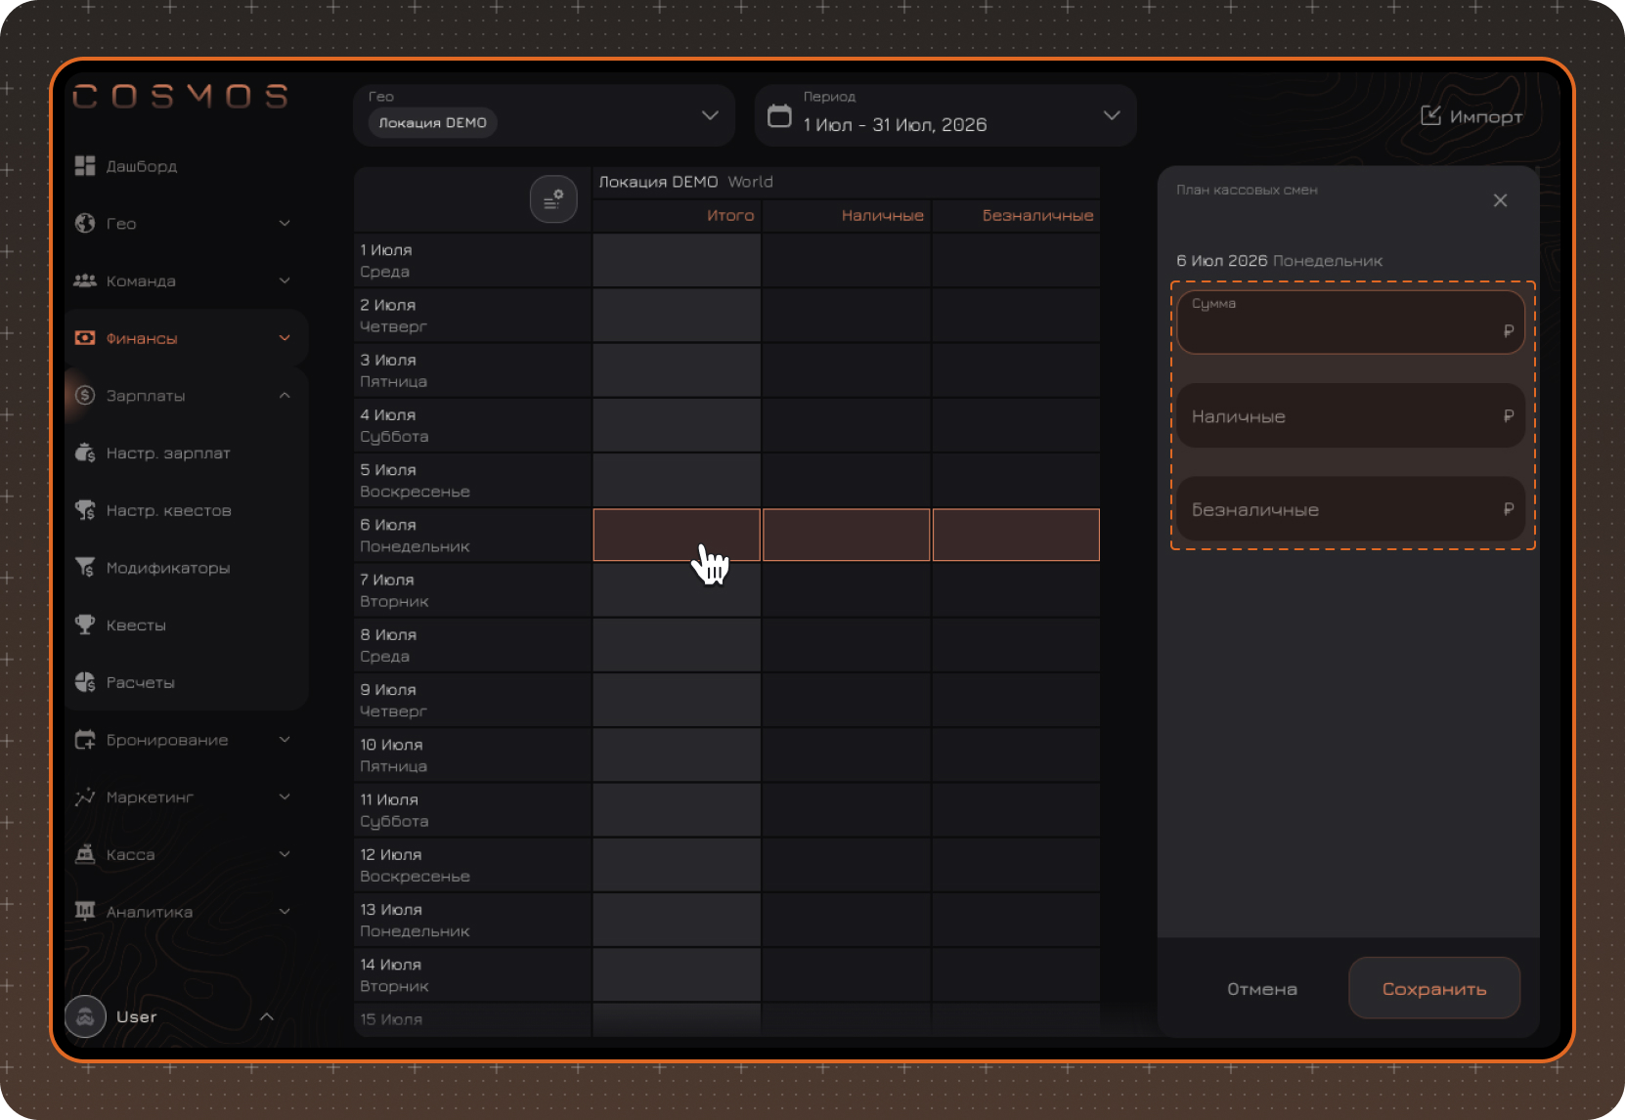Click the 1 Июля Среда row label
The width and height of the screenshot is (1625, 1120).
(x=473, y=261)
